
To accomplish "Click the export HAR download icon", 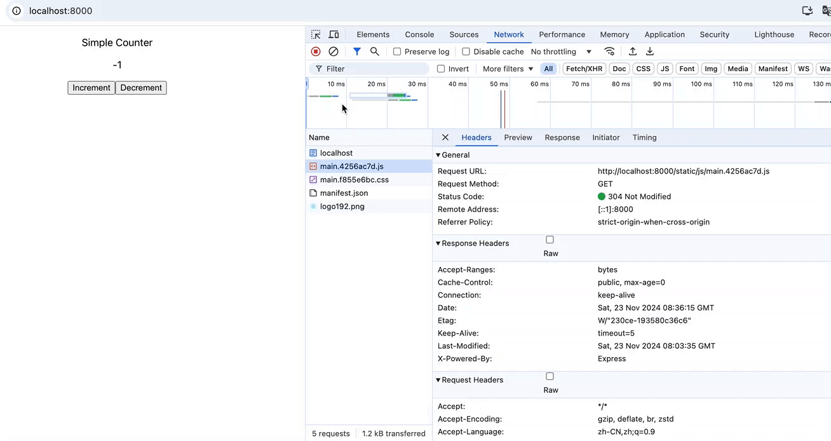I will point(650,51).
